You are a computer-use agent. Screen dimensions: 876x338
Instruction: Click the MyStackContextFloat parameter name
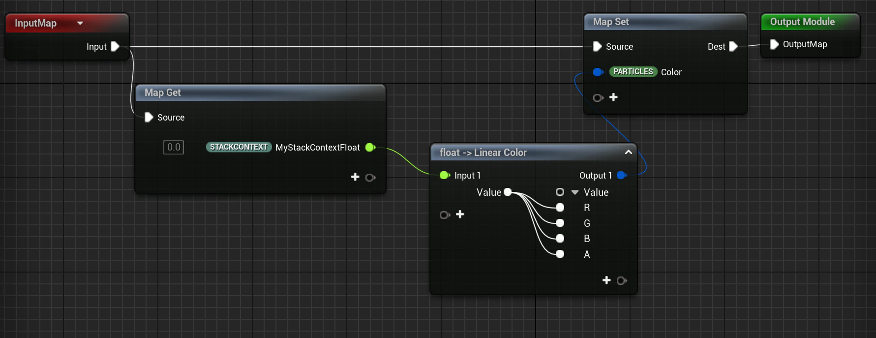point(318,147)
